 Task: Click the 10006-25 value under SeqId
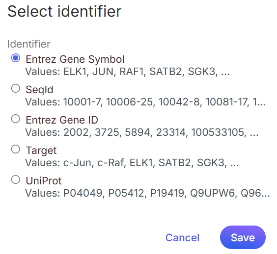point(129,102)
